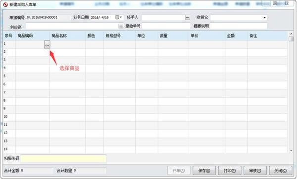Image resolution: width=297 pixels, height=179 pixels.
Task: Click the 保存(S) button
Action: (x=204, y=171)
